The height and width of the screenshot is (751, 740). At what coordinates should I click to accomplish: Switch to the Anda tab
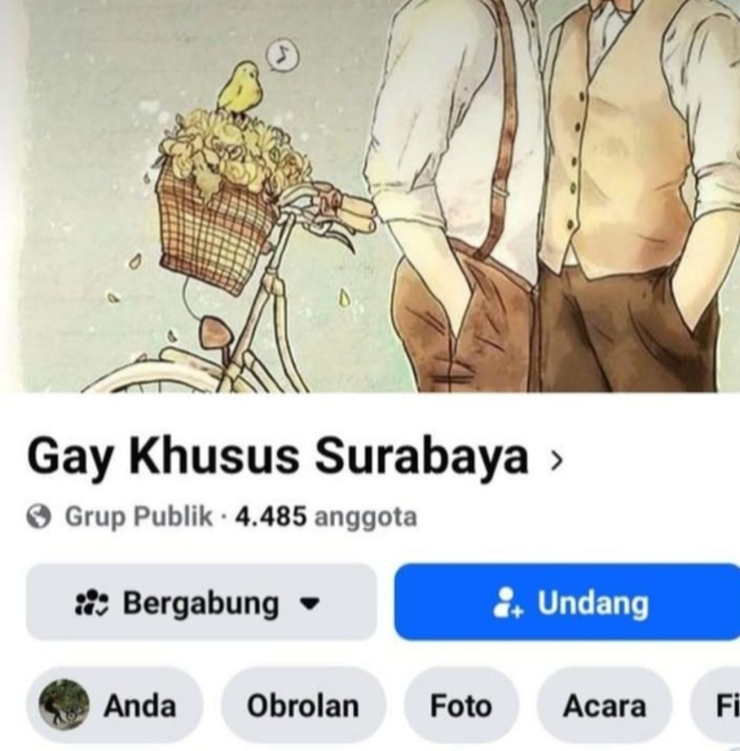(116, 706)
